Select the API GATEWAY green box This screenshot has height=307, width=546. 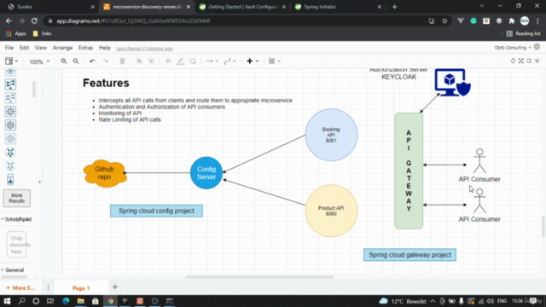409,171
